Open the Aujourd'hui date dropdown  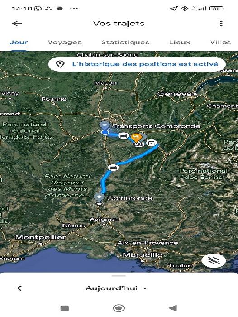click(x=117, y=288)
